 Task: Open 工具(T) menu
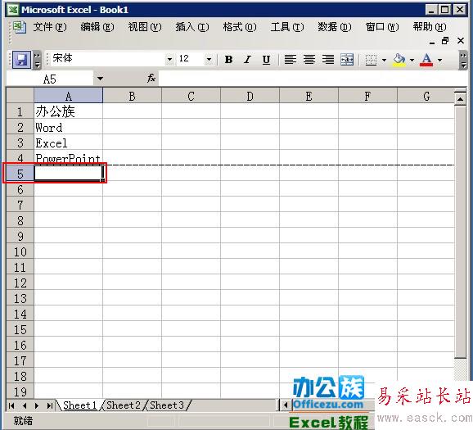287,27
